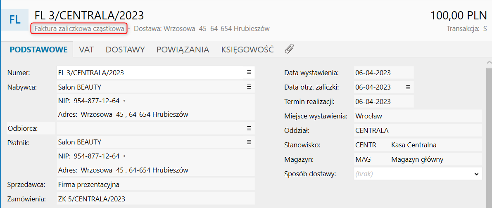Click the Dostawa address link in header

(x=202, y=28)
